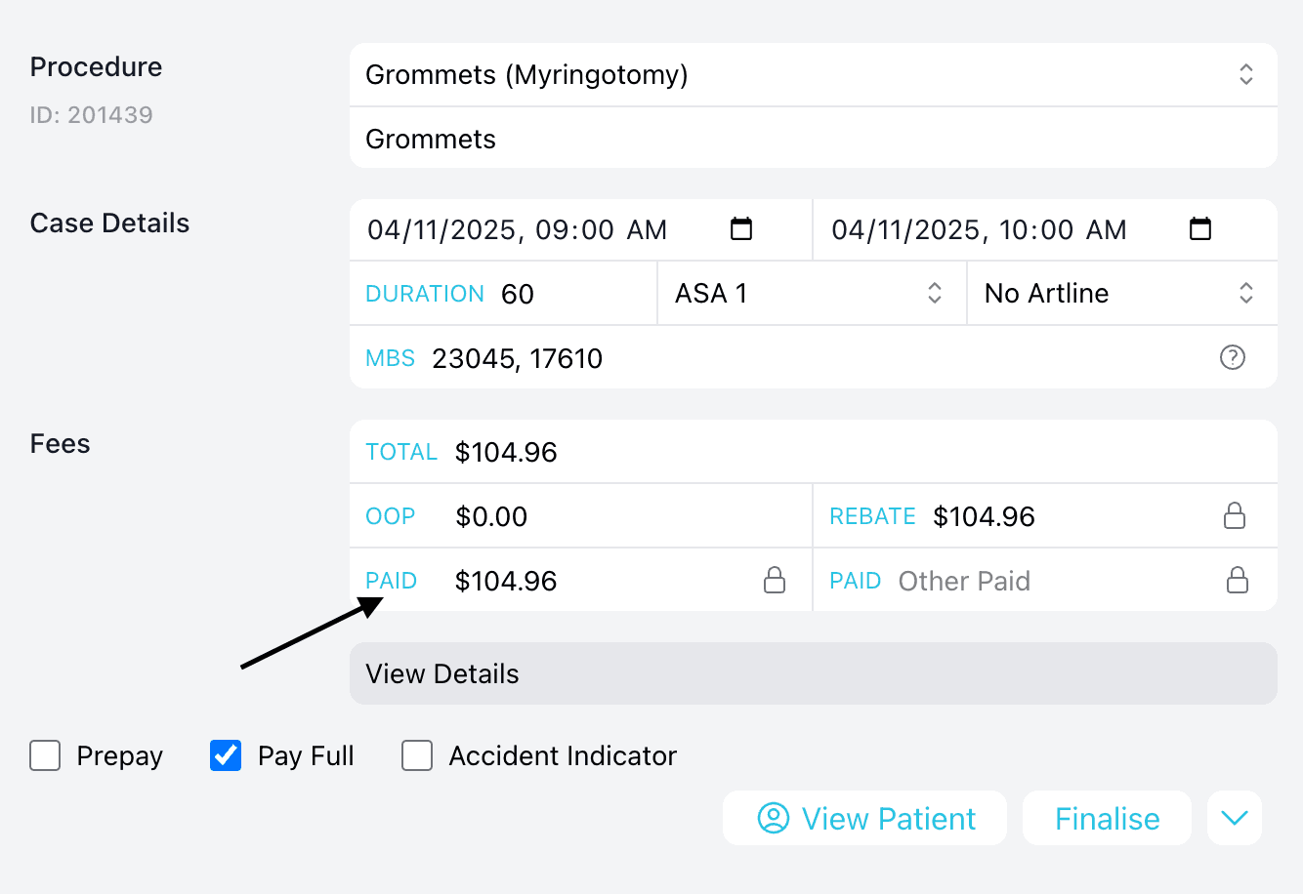The height and width of the screenshot is (894, 1303).
Task: Open the calendar picker for the end date
Action: [x=1200, y=229]
